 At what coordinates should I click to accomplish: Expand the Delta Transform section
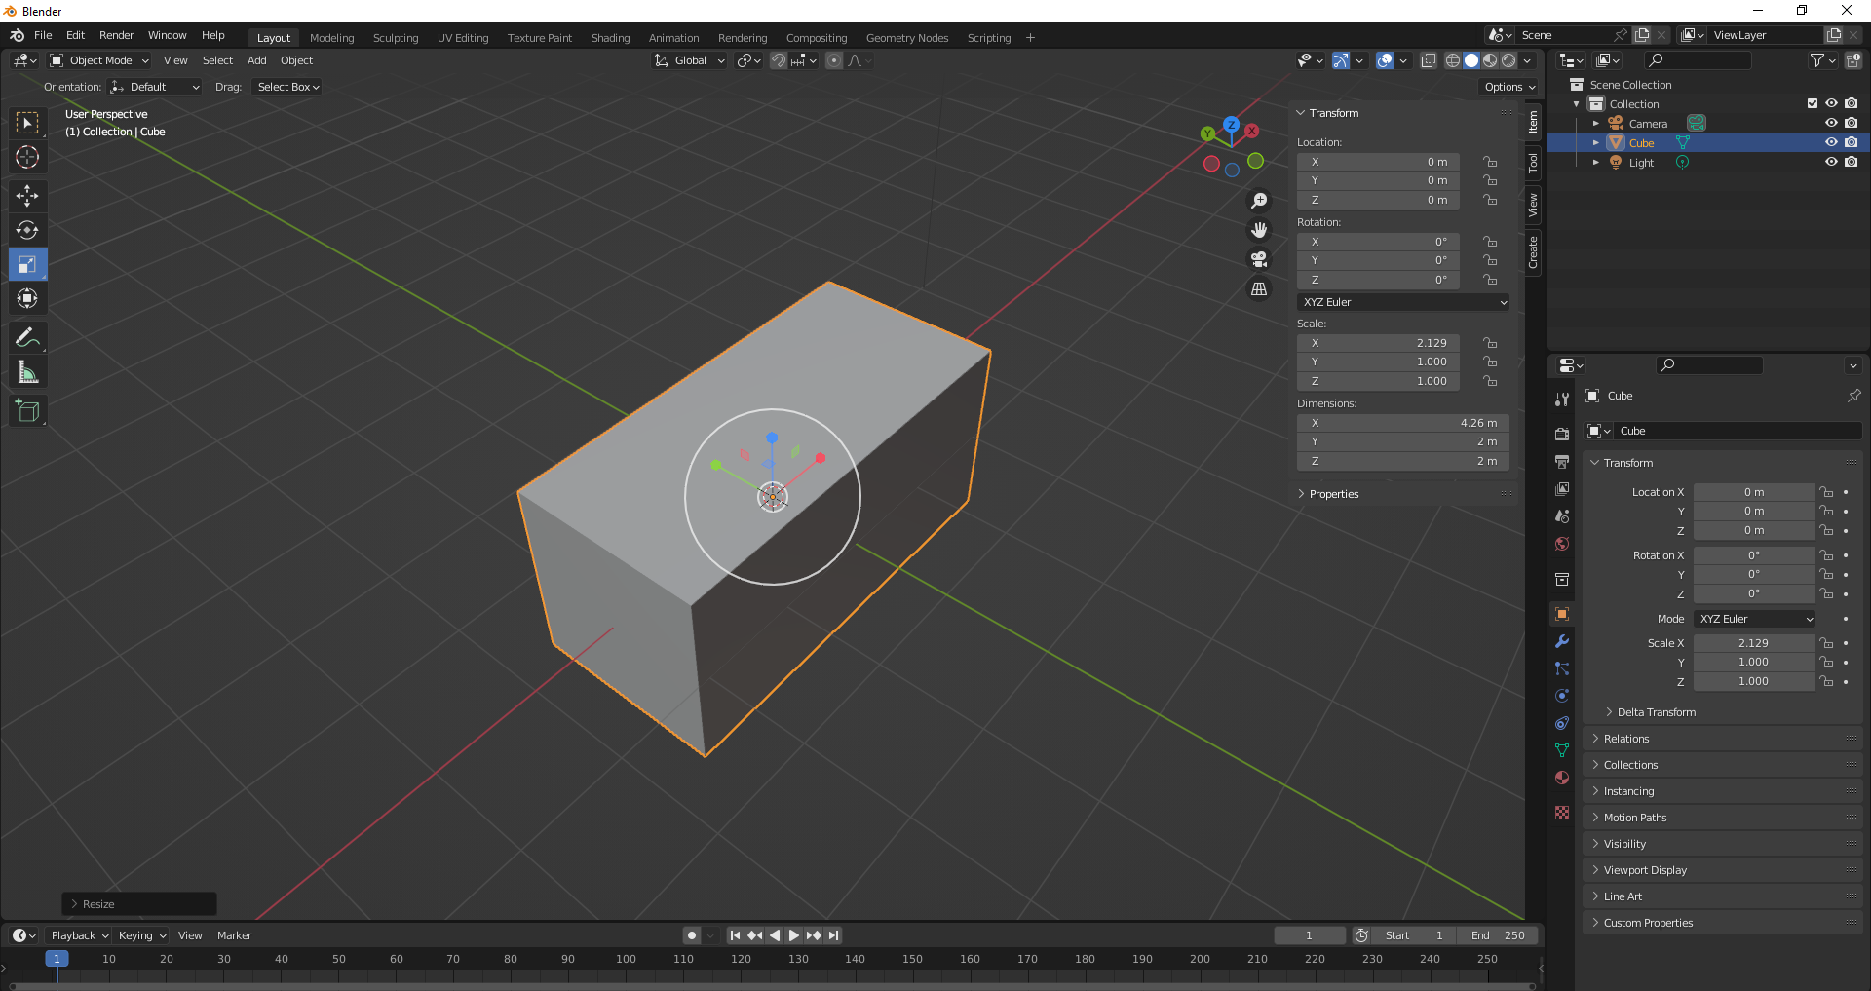pyautogui.click(x=1656, y=712)
